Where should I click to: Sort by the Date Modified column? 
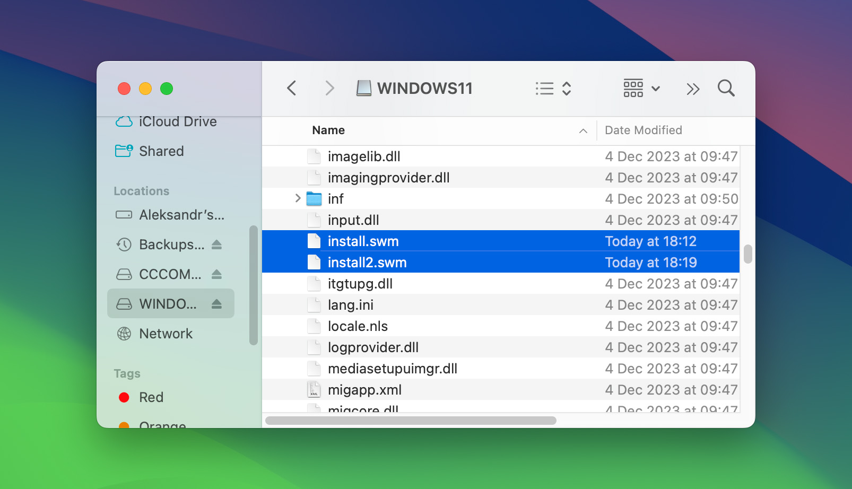643,130
